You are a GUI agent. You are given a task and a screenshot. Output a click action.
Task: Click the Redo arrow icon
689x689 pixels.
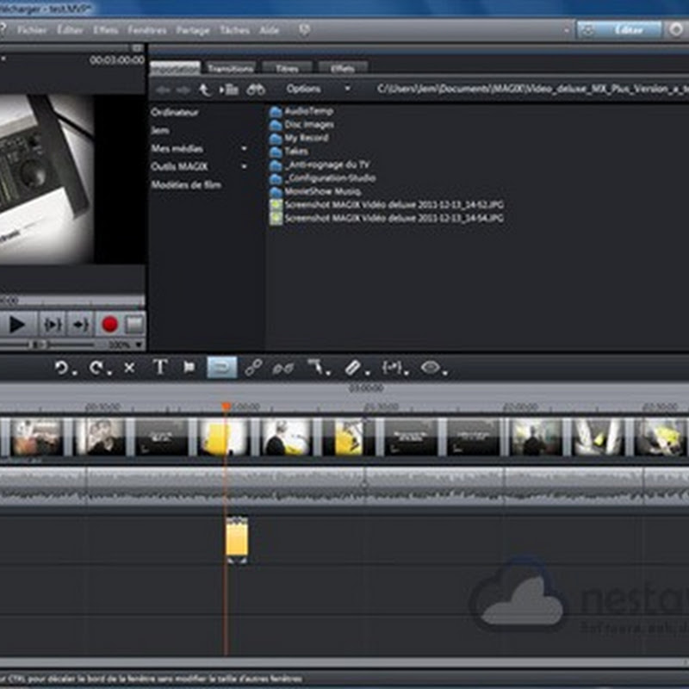click(x=96, y=368)
